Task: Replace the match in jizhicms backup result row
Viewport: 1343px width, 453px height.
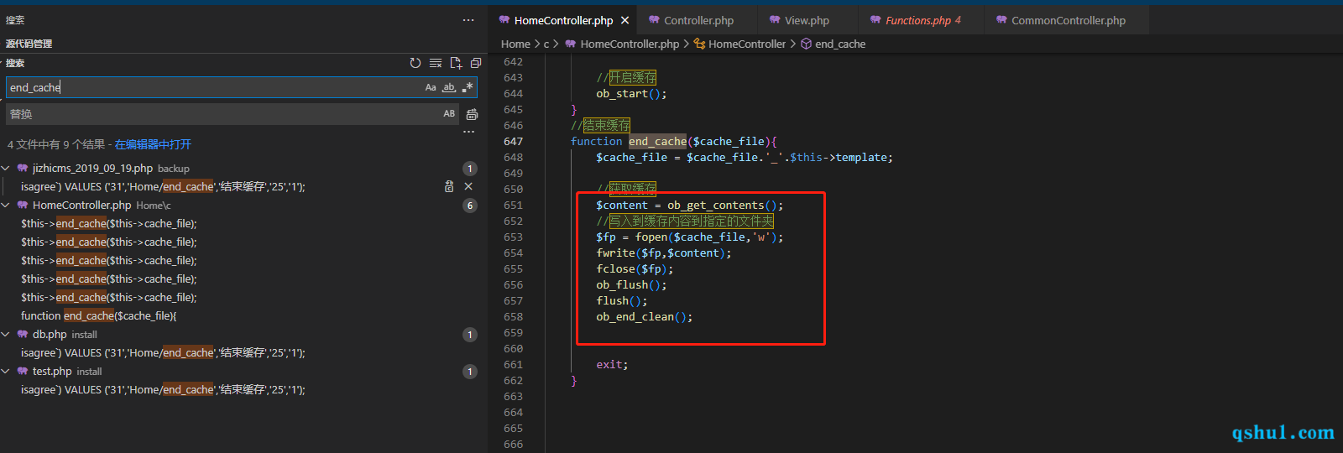Action: click(449, 186)
